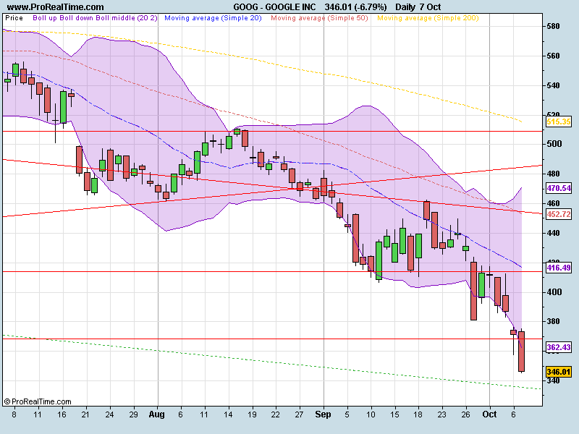Click the date axis label 27
The image size is (579, 434).
(x=299, y=414)
